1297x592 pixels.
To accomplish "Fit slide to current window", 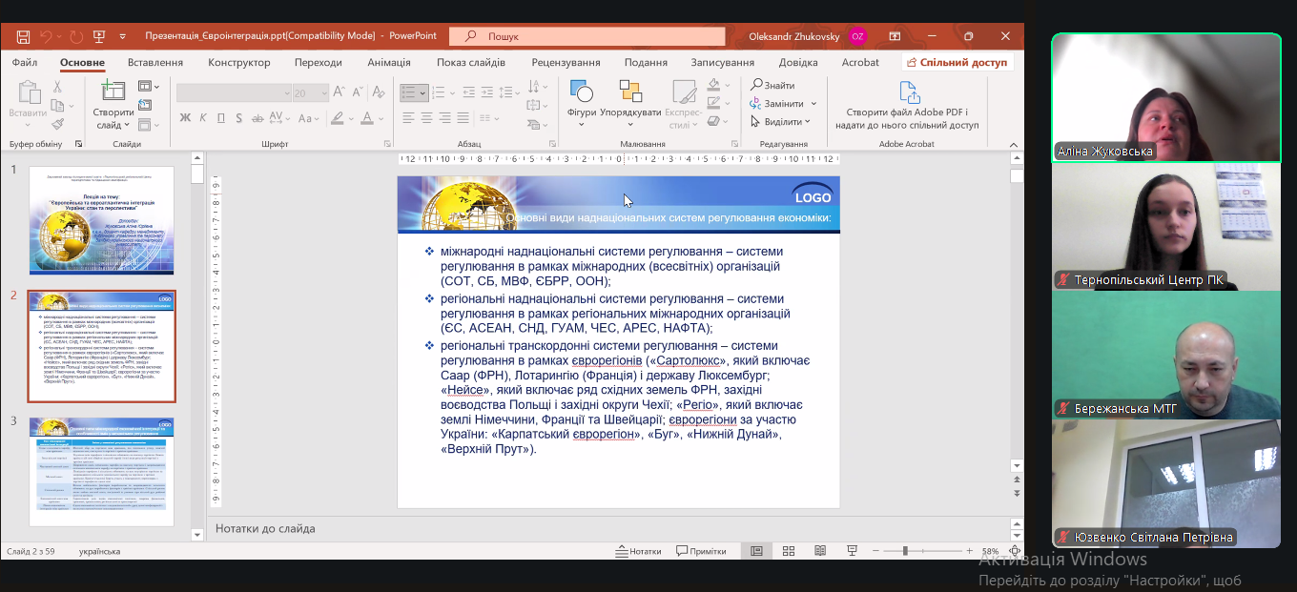I will 1015,551.
